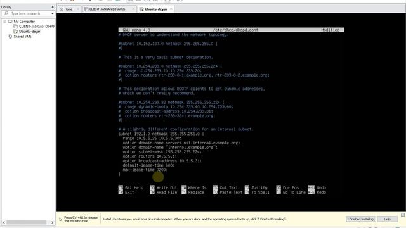Click the mouse cursor hint icon
406x228 pixels.
click(60, 219)
